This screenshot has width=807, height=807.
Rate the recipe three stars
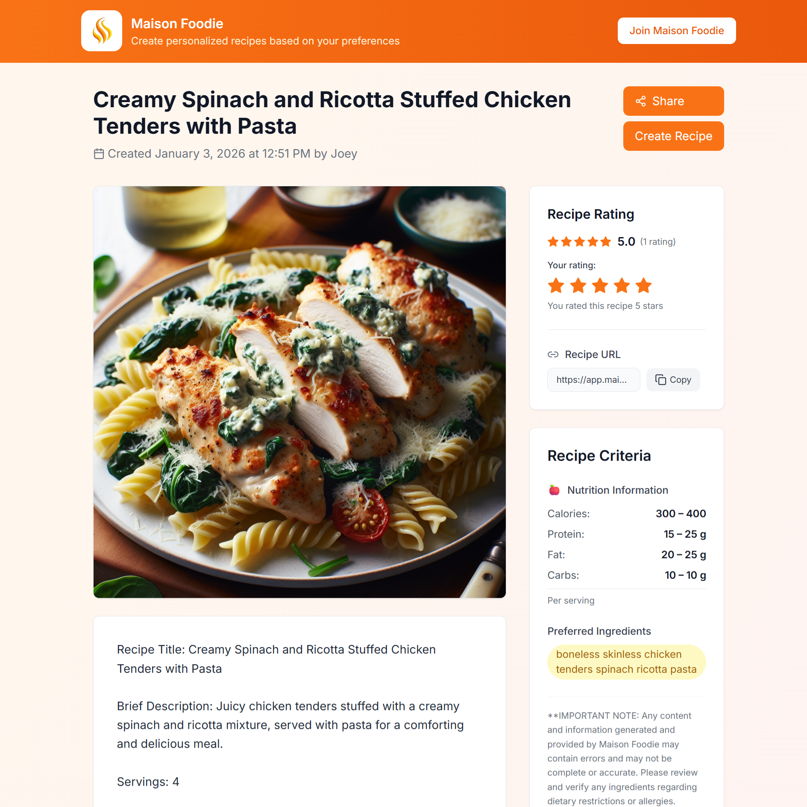[600, 285]
